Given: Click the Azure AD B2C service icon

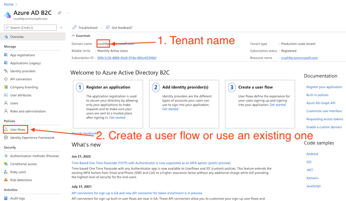Looking at the screenshot, I should pos(8,15).
